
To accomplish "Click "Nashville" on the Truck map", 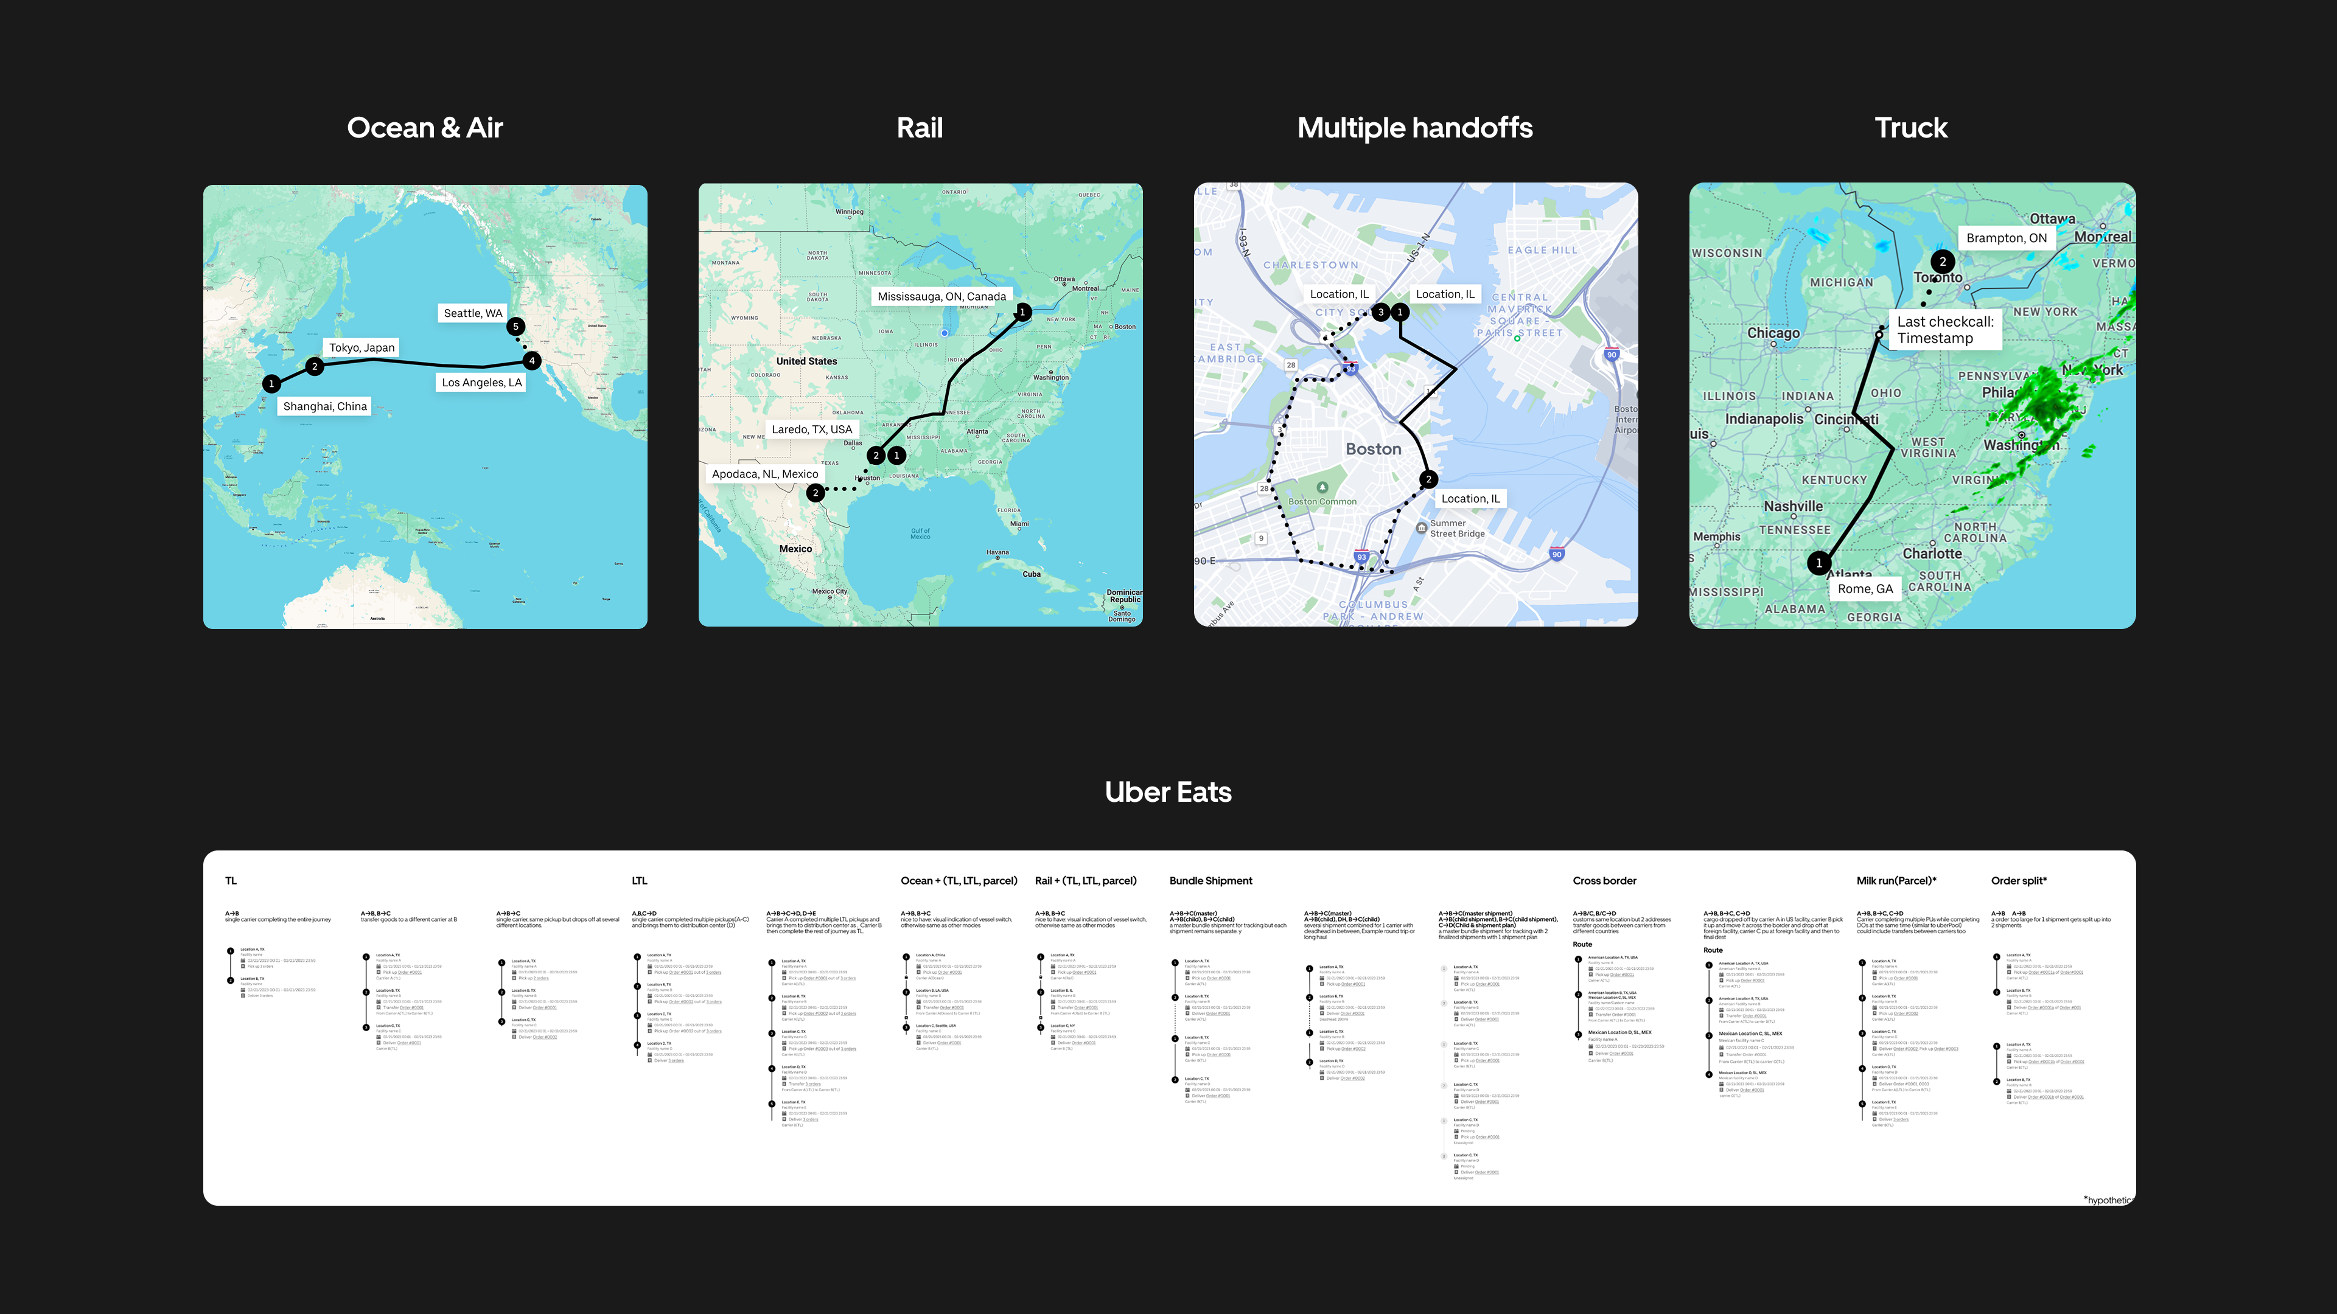I will coord(1793,506).
